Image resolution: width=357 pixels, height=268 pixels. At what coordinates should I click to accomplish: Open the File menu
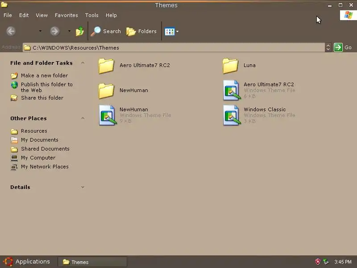(8, 15)
